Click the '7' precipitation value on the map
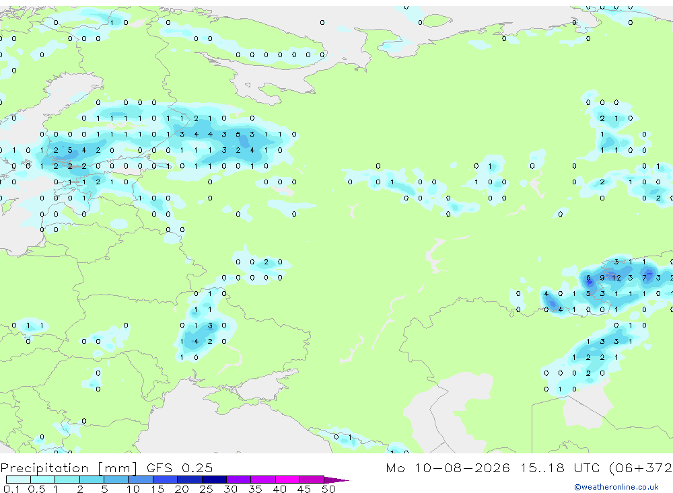Screen dimensions: 673x493 [644, 278]
